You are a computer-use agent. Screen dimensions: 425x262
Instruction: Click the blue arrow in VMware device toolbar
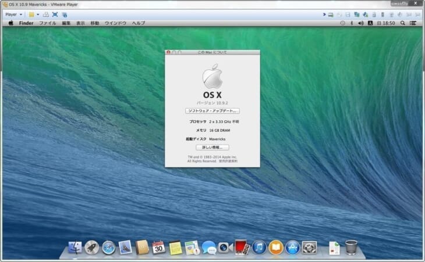[324, 15]
